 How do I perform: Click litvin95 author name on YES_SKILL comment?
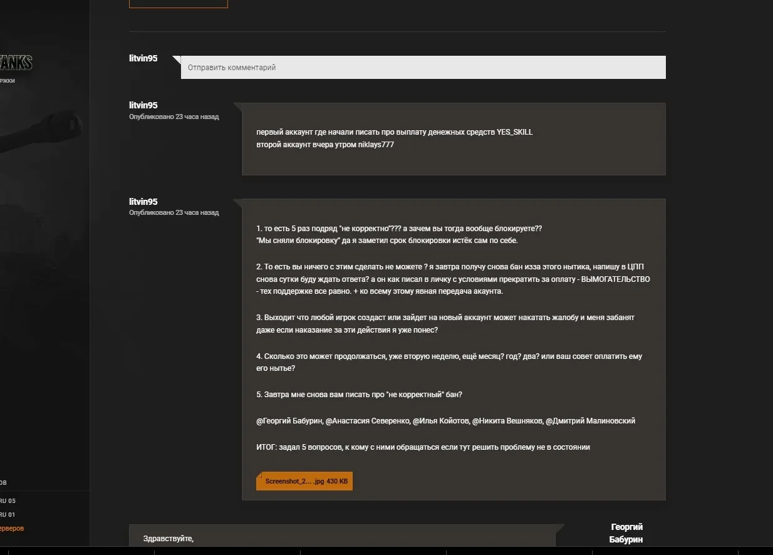coord(143,105)
